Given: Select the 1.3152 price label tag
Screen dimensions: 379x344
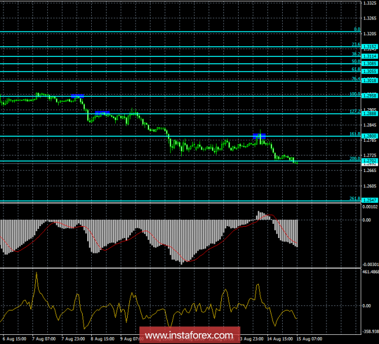Looking at the screenshot, I should click(369, 47).
